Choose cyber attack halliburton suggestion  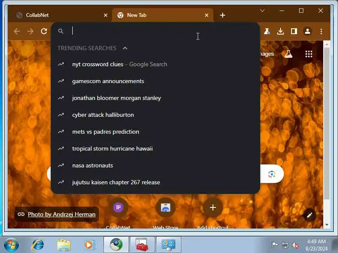click(155, 115)
